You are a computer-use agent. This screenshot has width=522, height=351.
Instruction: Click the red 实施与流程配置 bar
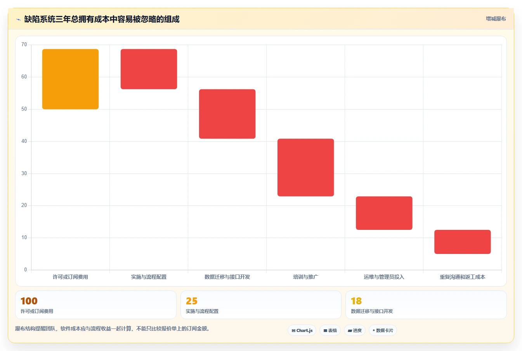[149, 69]
